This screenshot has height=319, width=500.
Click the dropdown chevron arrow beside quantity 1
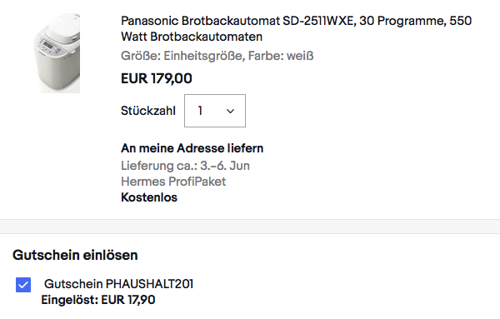point(230,112)
